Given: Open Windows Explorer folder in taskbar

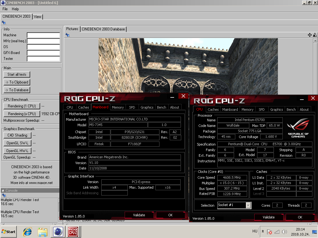Looking at the screenshot, I should click(43, 231).
